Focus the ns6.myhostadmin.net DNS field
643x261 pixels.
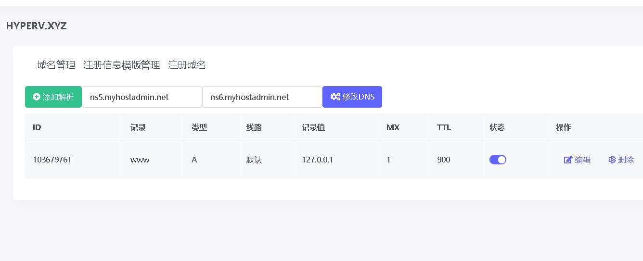(x=262, y=97)
